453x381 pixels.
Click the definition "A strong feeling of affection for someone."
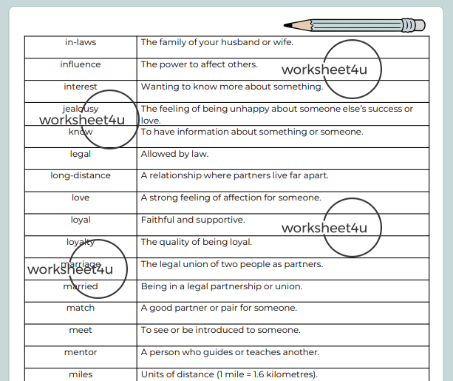coord(231,198)
